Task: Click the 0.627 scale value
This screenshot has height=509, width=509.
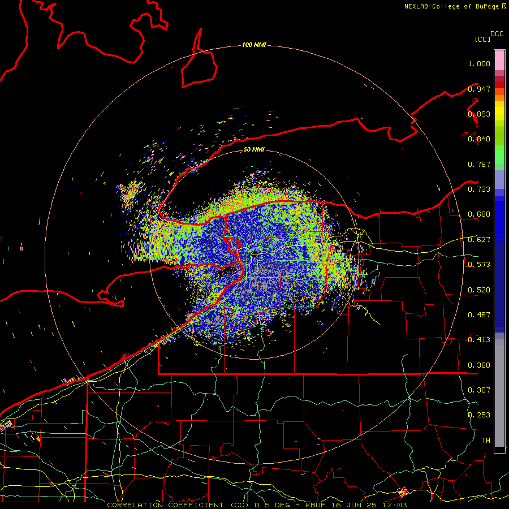Action: (x=479, y=240)
